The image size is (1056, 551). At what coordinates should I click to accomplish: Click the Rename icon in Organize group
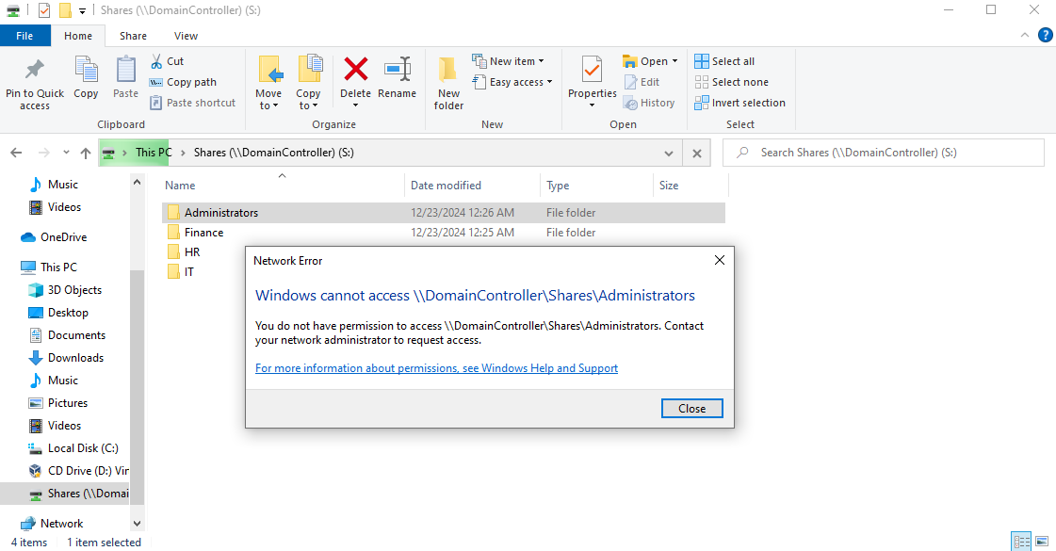click(x=397, y=72)
